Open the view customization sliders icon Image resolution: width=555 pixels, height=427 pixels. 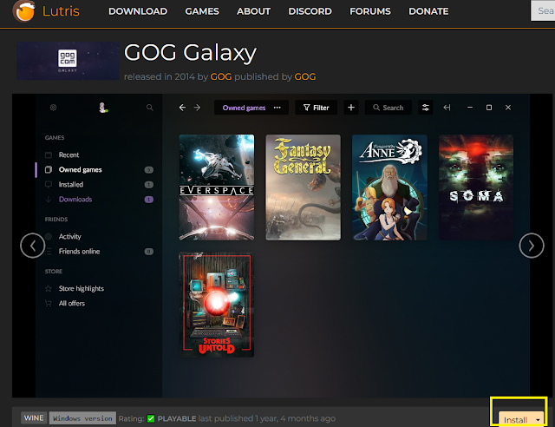(426, 108)
